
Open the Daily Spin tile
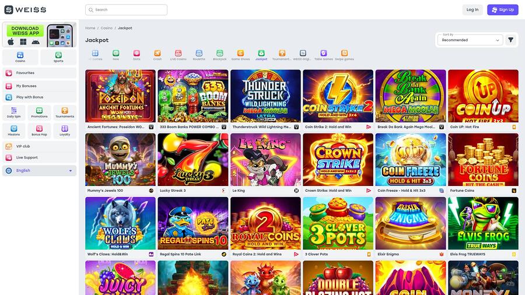click(14, 113)
